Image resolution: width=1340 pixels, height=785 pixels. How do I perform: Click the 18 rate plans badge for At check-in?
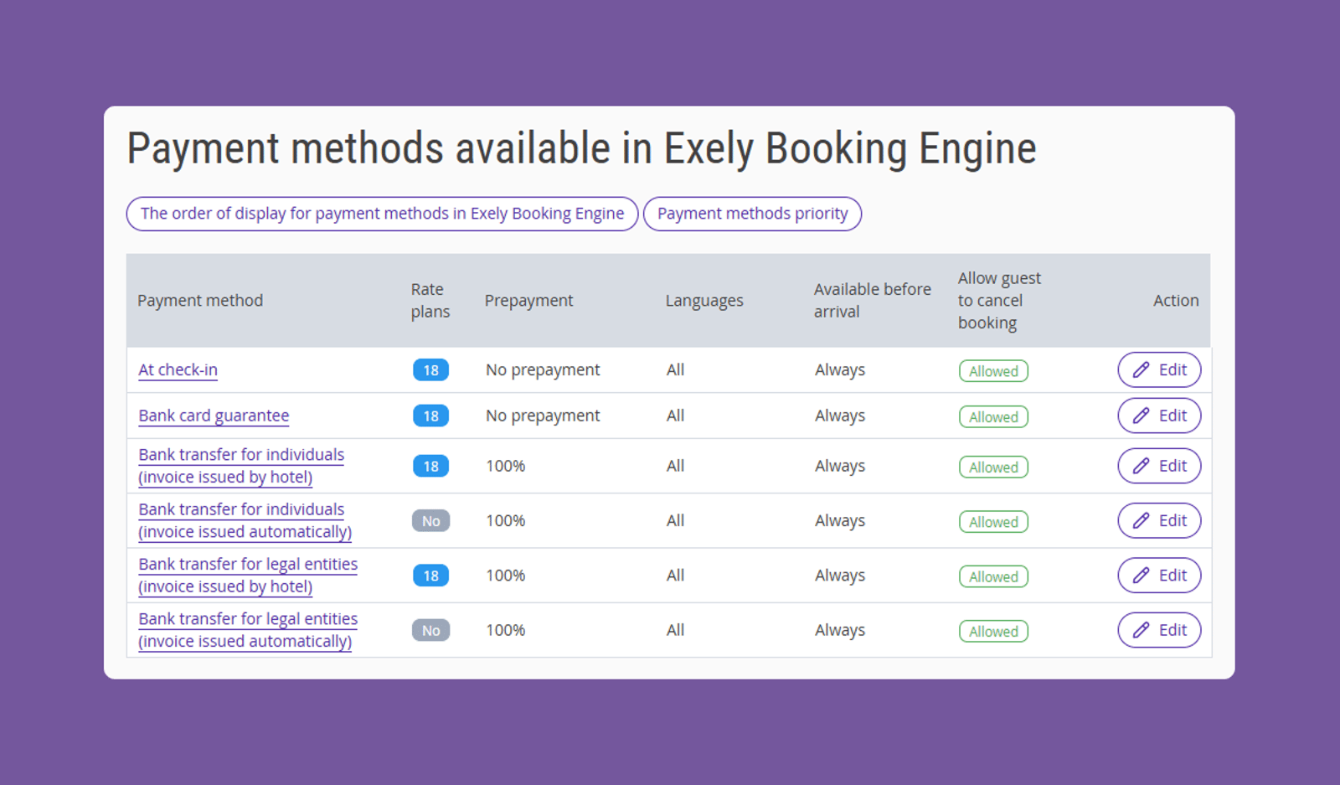[430, 370]
